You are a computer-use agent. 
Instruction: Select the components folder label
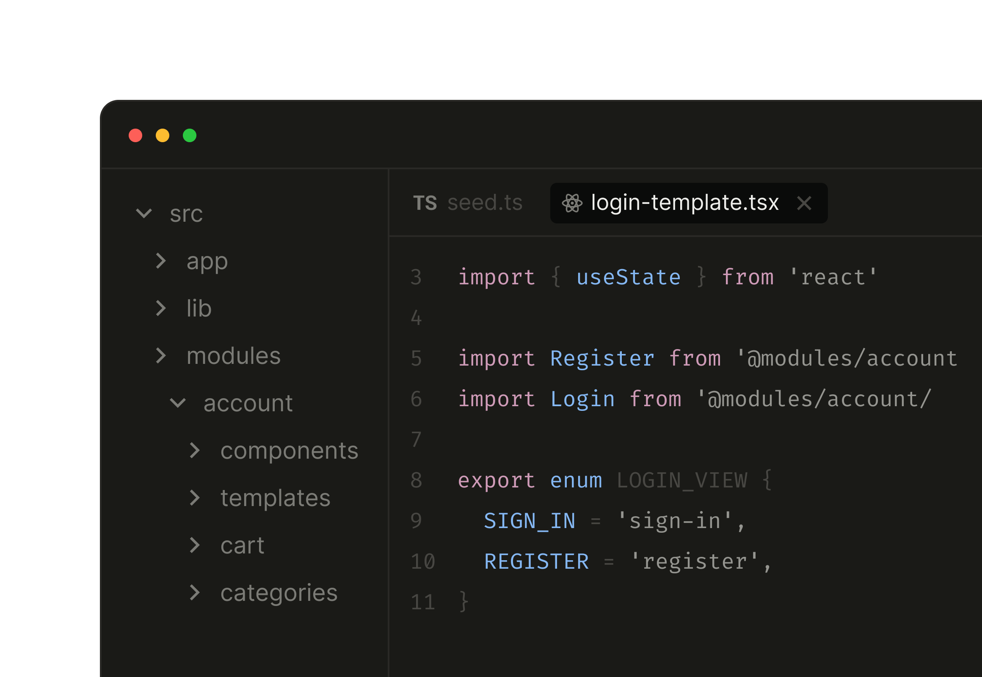tap(290, 451)
